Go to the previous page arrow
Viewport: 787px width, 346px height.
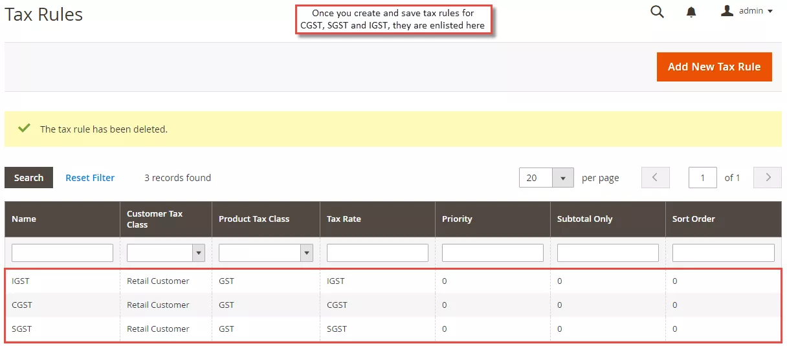coord(655,178)
